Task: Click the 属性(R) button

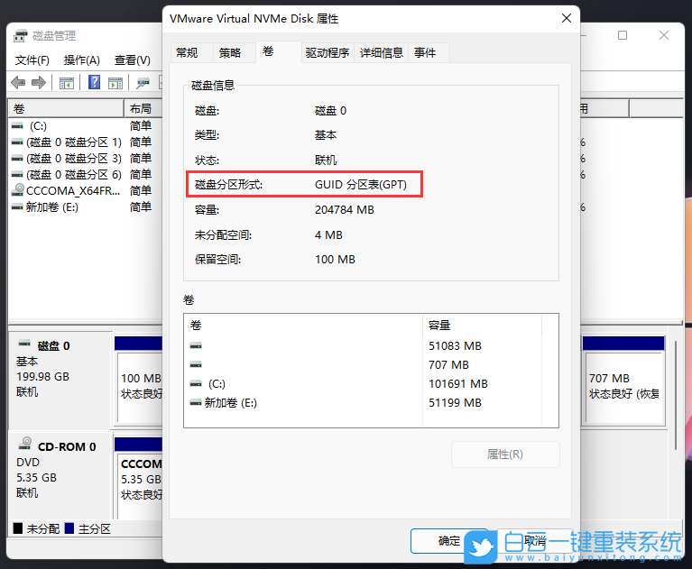Action: click(505, 454)
